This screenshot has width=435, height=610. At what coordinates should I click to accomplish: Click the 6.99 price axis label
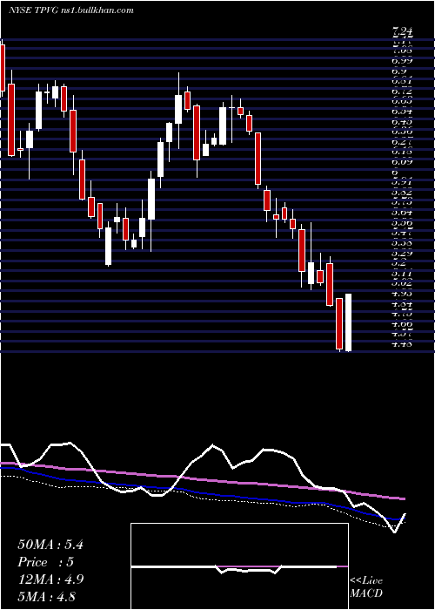click(x=402, y=60)
